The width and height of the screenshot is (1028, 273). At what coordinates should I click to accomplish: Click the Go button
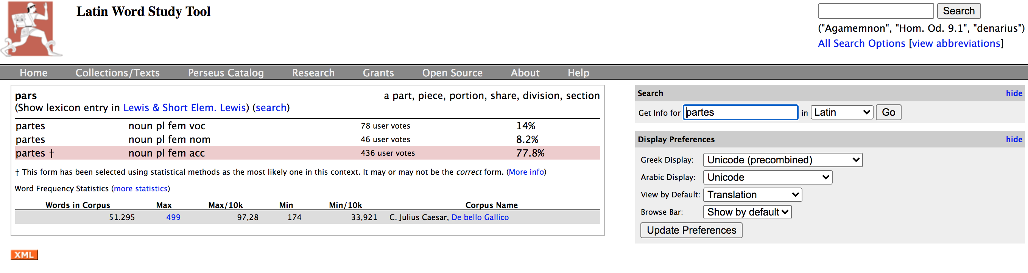(x=888, y=112)
